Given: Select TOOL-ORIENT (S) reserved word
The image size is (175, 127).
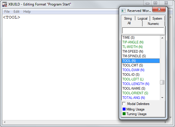Looking at the screenshot, I should coord(141,93).
